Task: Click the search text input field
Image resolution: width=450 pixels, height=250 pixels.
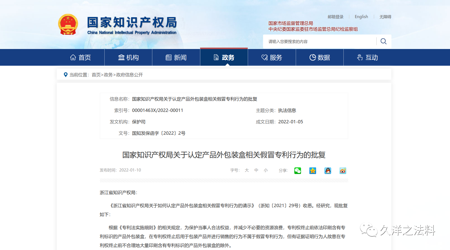Action: point(319,41)
